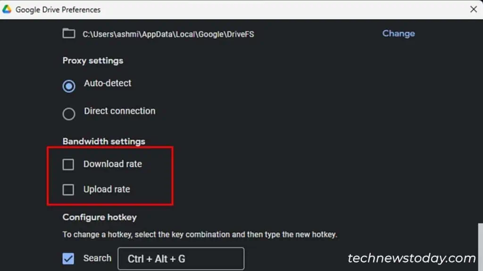
Task: Click the Proxy settings section heading
Action: coord(92,61)
